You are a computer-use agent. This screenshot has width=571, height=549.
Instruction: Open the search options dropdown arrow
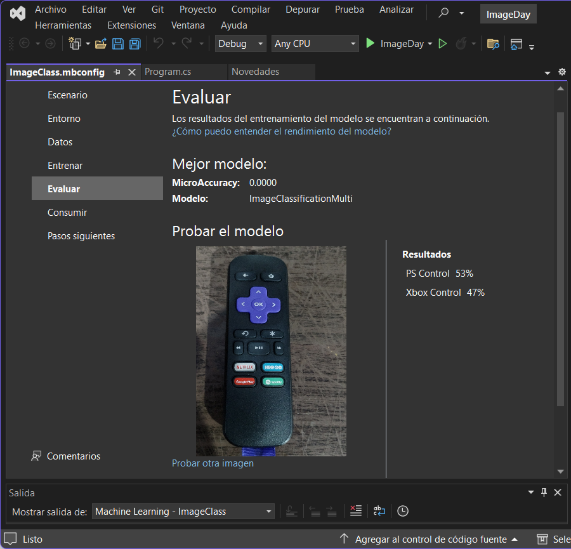click(x=462, y=13)
